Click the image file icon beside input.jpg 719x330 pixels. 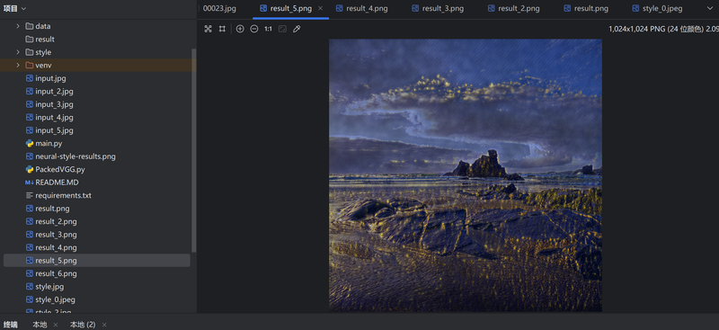(x=30, y=78)
